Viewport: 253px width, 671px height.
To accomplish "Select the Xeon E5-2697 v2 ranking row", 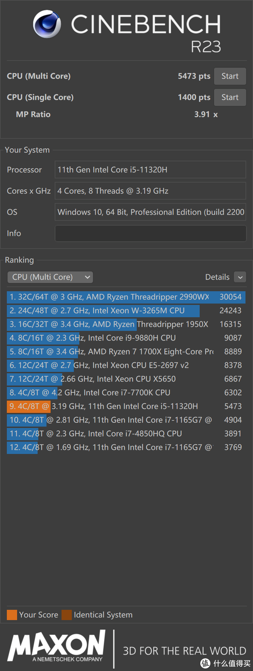I will point(126,365).
